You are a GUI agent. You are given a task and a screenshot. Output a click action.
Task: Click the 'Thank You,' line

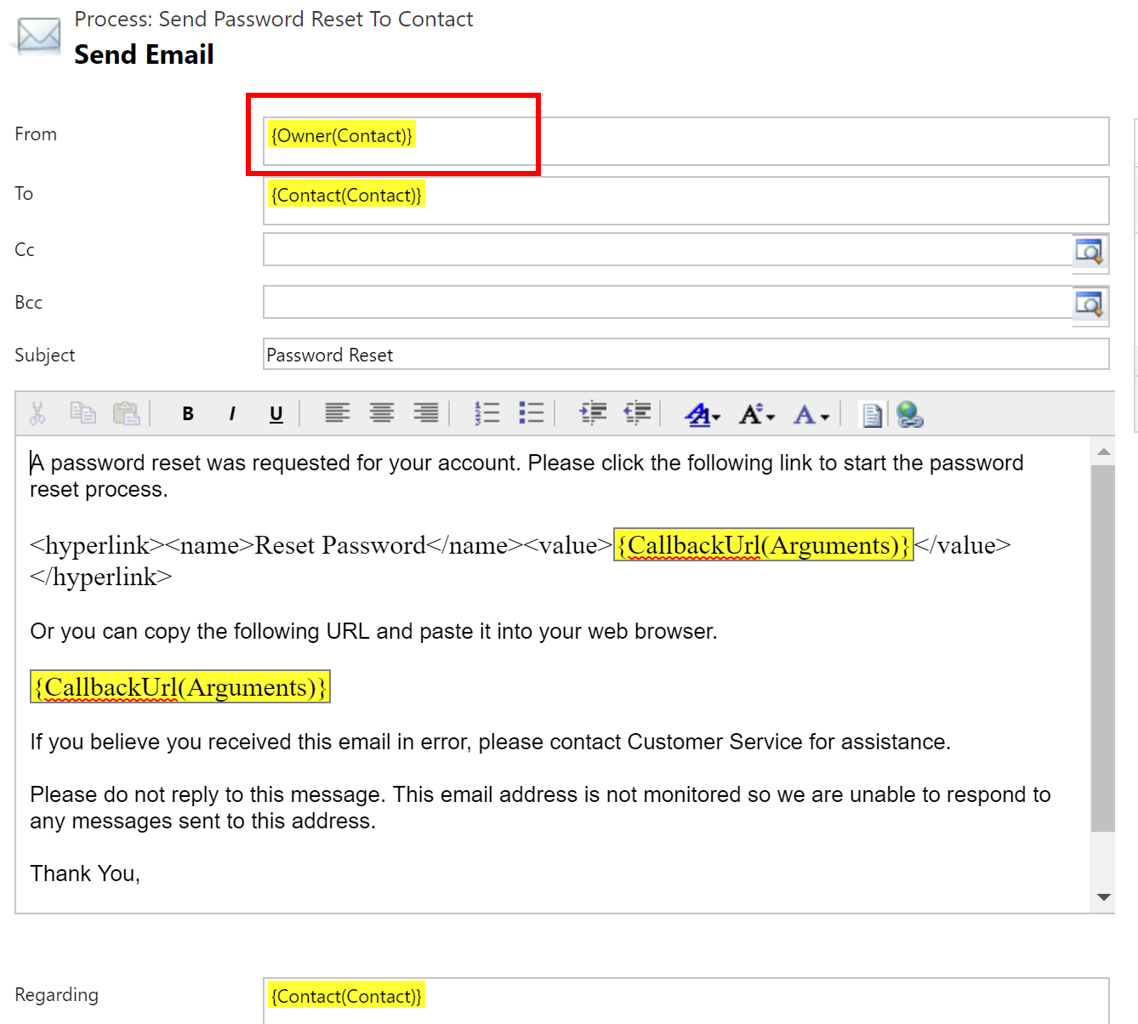pos(85,873)
